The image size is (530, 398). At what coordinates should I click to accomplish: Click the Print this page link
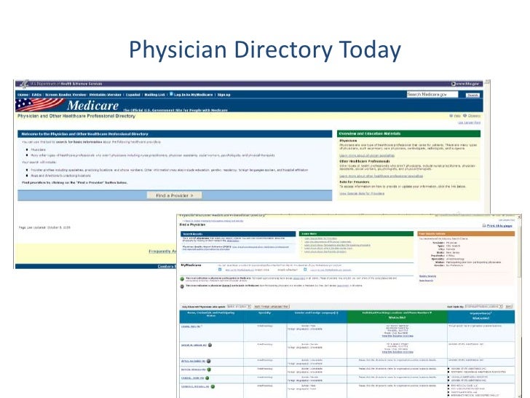[499, 226]
